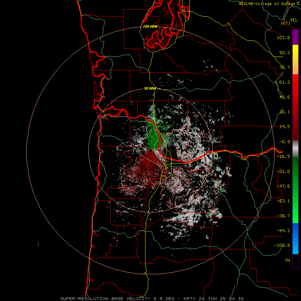Click the [KT] units label
The width and height of the screenshot is (301, 301).
click(286, 23)
